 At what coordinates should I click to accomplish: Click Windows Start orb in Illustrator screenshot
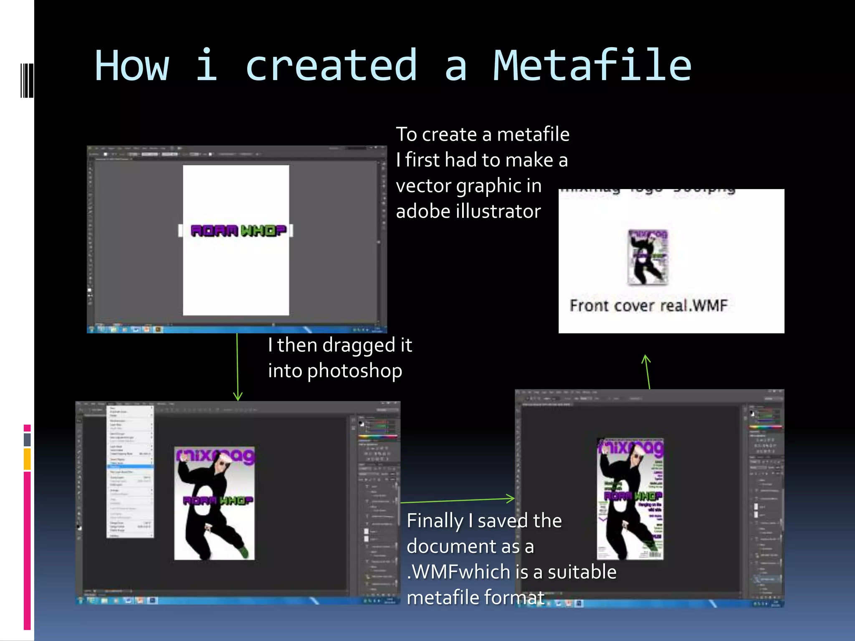pos(91,329)
